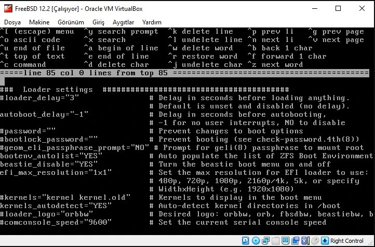Click the #loader_delay="3" line
Image resolution: width=375 pixels, height=247 pixels.
[x=39, y=98]
